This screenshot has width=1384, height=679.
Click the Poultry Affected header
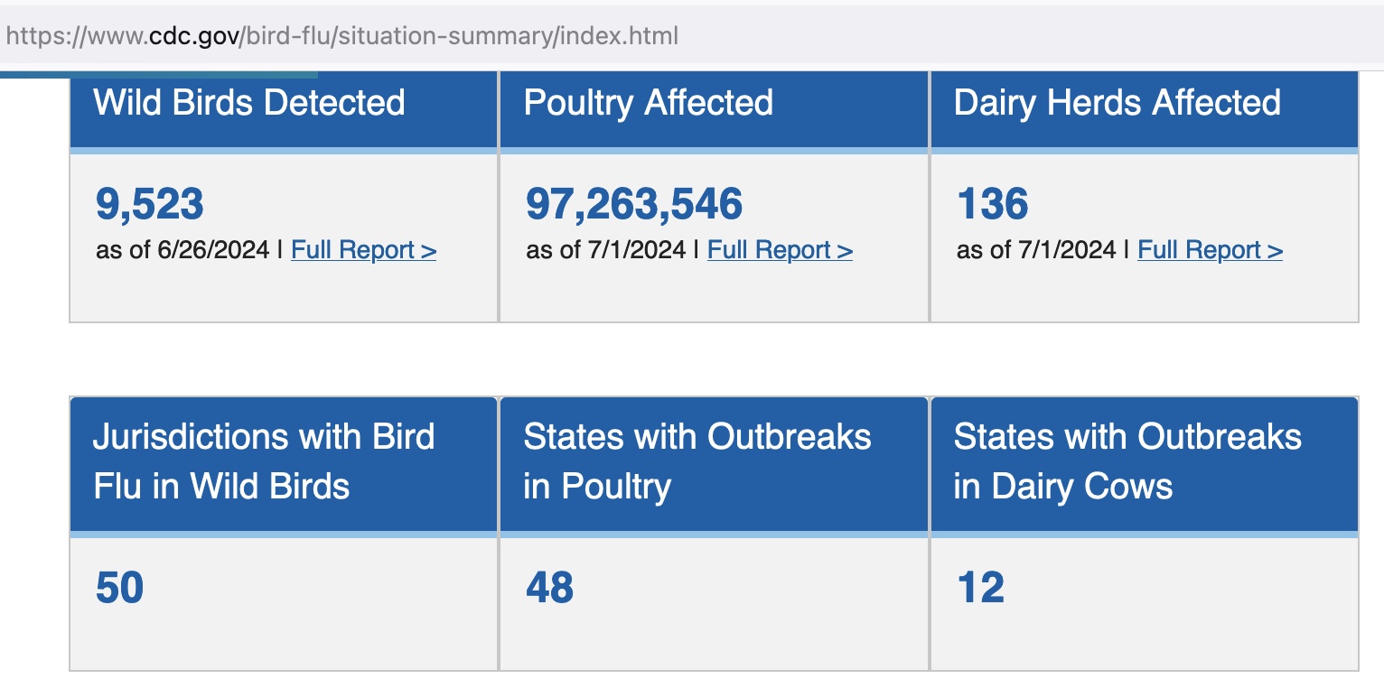point(649,103)
